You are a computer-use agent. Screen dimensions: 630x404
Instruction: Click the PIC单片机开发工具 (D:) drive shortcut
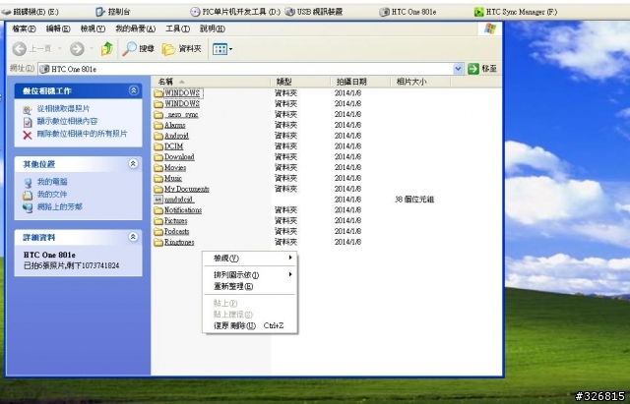click(x=235, y=12)
